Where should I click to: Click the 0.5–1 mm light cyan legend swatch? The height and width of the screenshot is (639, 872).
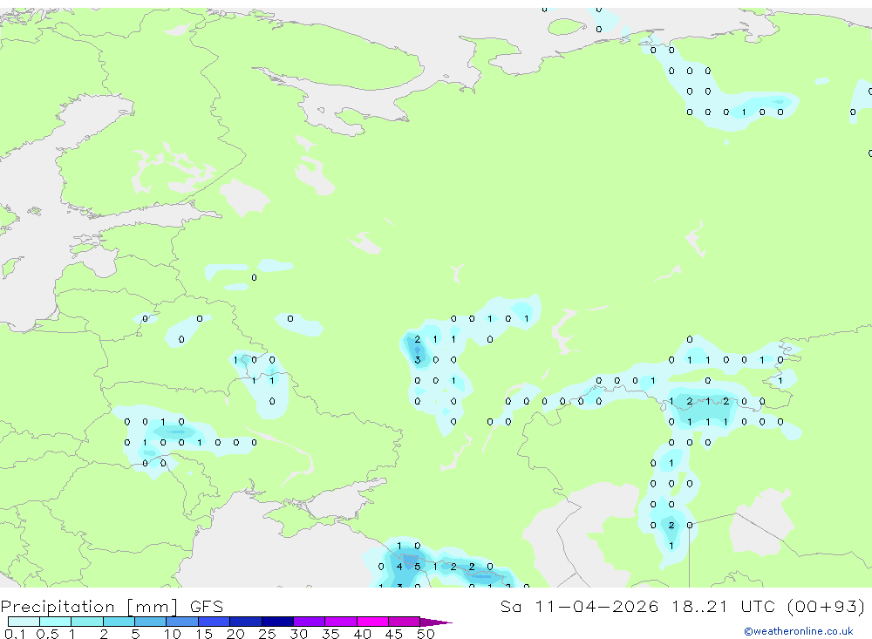coord(56,622)
